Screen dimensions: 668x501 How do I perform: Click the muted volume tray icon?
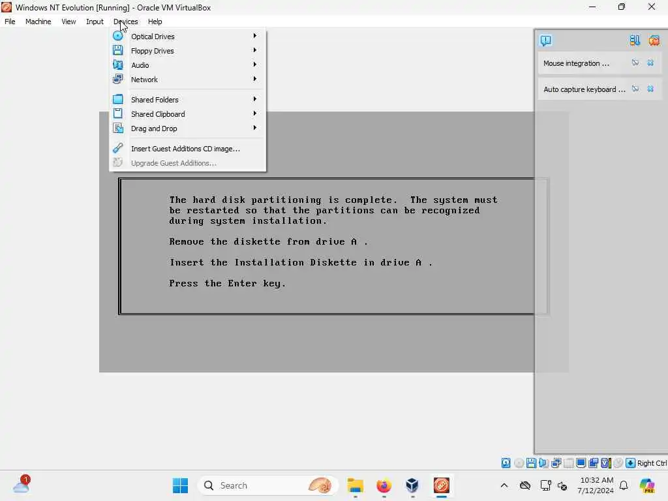click(x=562, y=485)
